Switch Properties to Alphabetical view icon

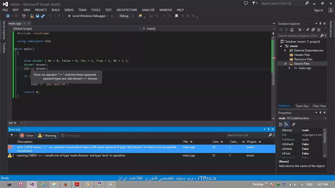point(287,124)
